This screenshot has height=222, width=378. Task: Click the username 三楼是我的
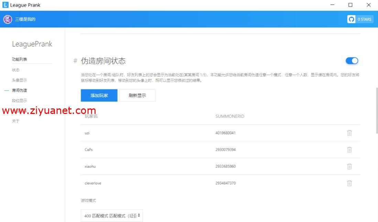coord(25,19)
